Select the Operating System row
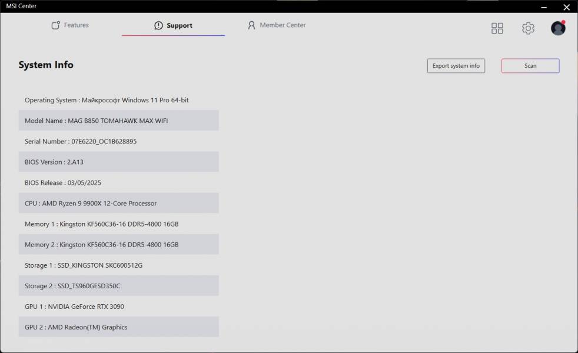The width and height of the screenshot is (578, 353). [x=119, y=100]
